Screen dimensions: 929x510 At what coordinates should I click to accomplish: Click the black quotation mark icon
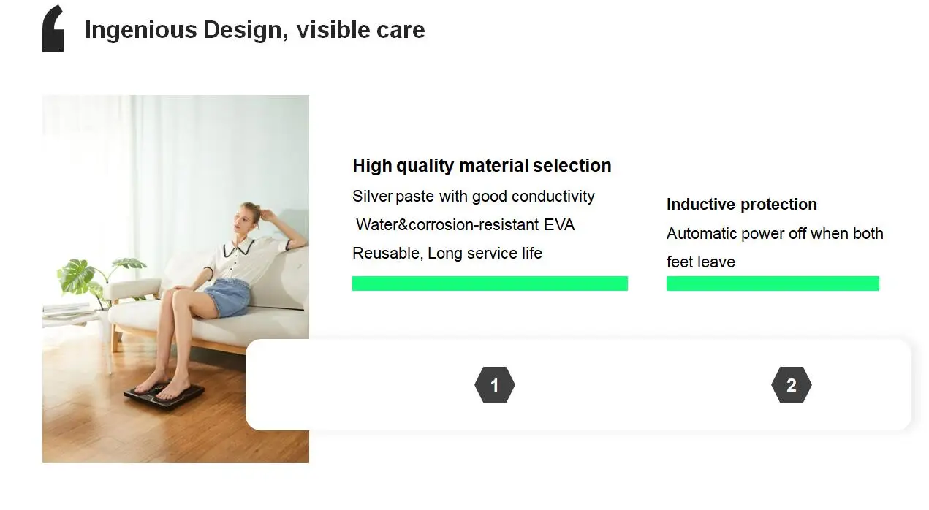coord(53,28)
